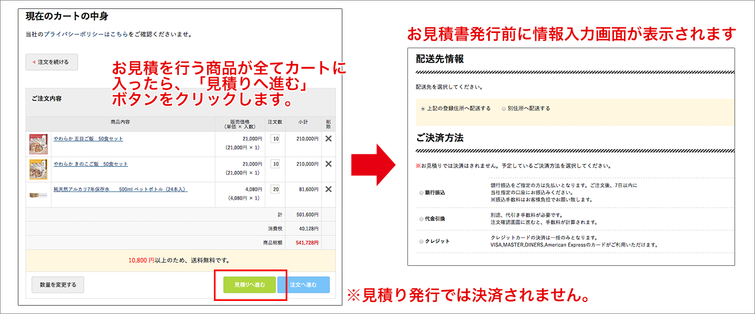Click the 注文を続ける button

[51, 62]
